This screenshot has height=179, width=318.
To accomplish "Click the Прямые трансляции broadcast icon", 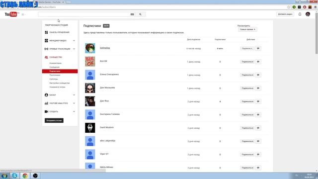I will tap(46, 49).
